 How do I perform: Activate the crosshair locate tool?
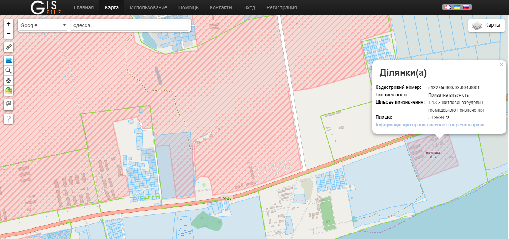coord(9,80)
